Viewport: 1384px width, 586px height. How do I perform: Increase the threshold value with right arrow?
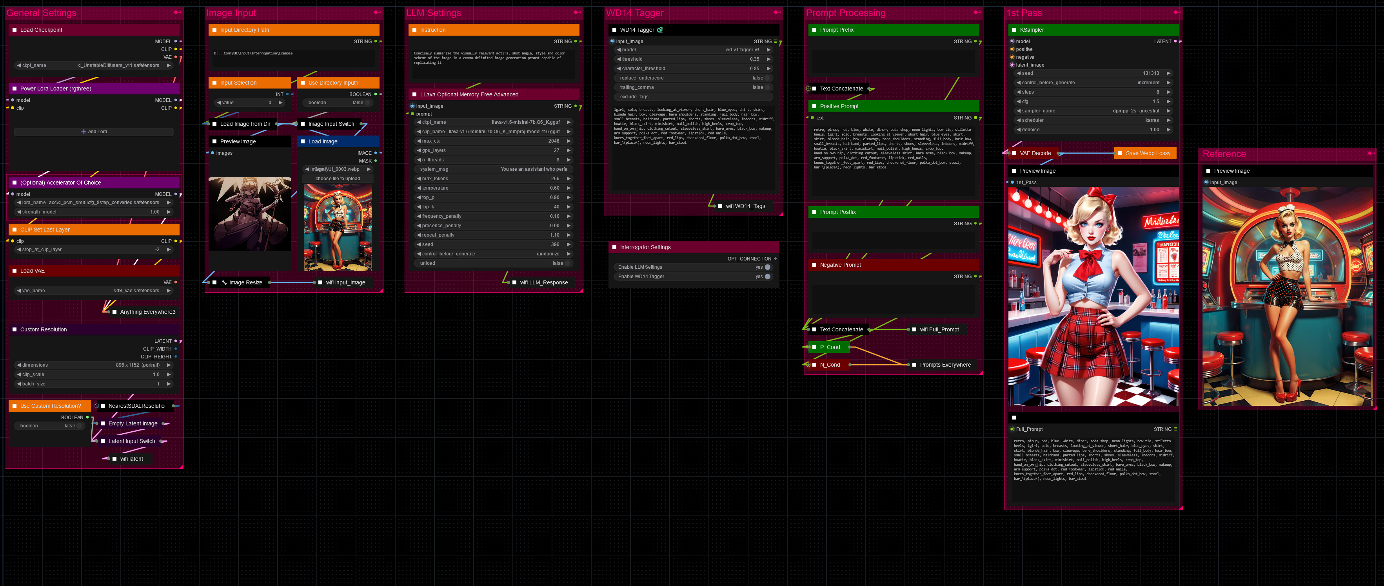click(768, 60)
